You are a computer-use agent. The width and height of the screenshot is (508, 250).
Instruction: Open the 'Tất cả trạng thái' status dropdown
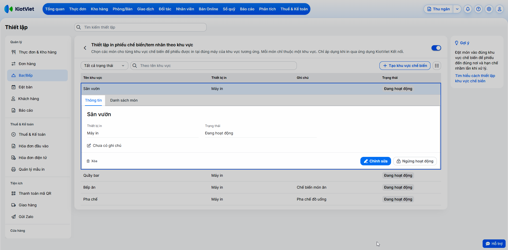105,66
